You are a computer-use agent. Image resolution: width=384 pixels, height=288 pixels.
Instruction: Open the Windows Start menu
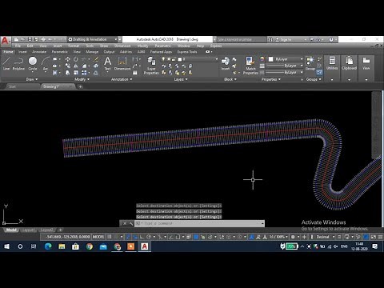pos(6,246)
